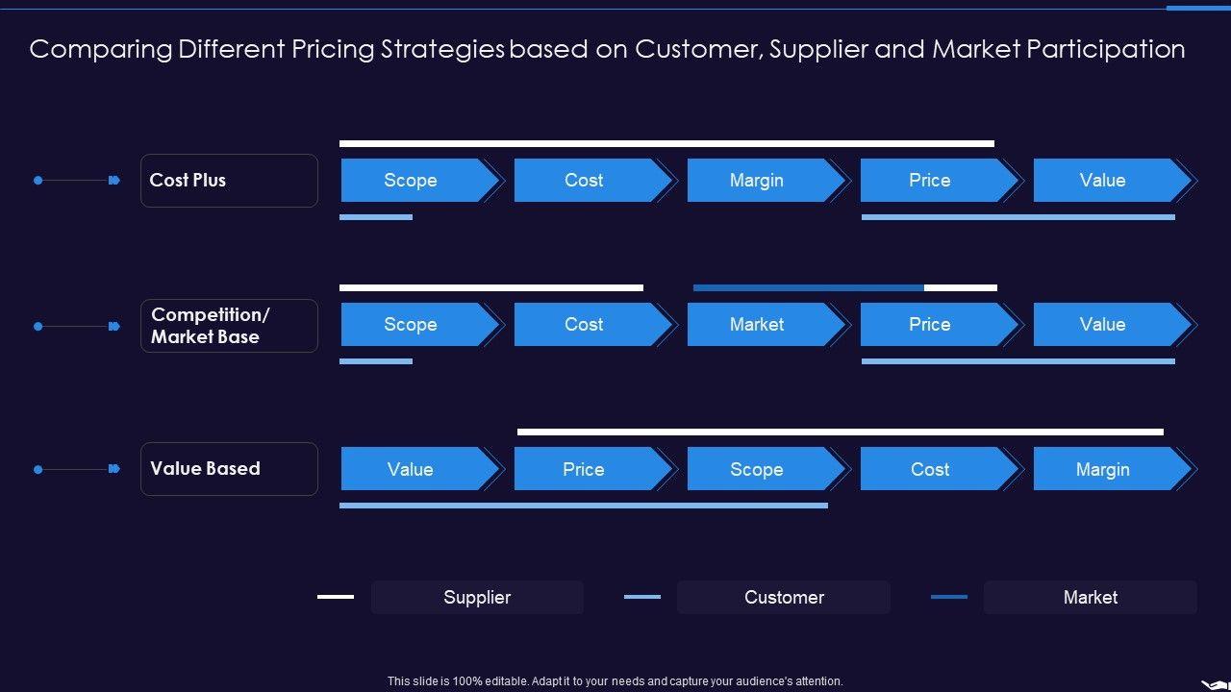Select the light blue Customer legend line

pyautogui.click(x=642, y=597)
